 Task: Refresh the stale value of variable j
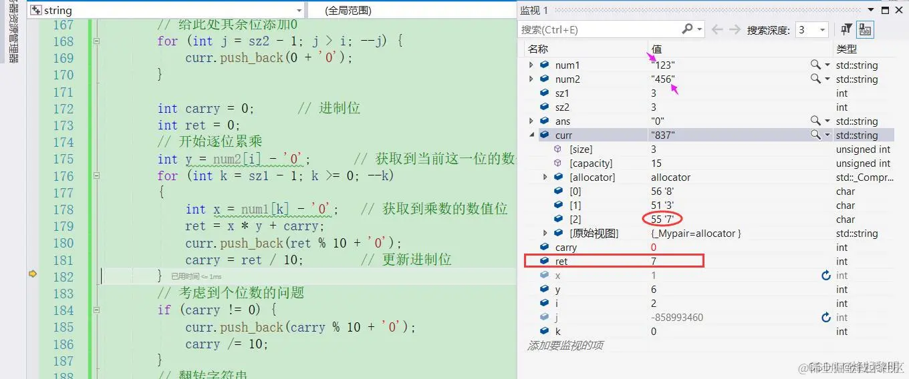[826, 318]
